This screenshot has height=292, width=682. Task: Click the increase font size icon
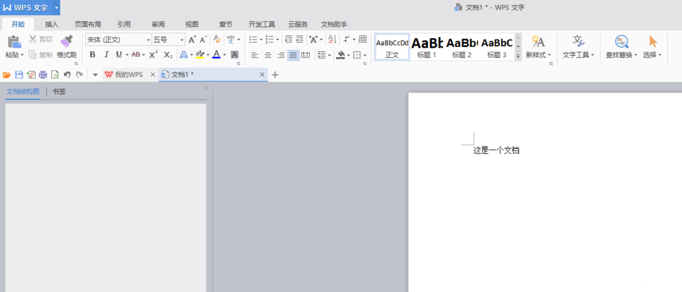192,39
